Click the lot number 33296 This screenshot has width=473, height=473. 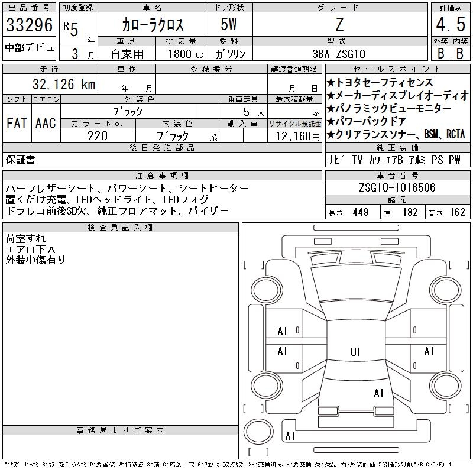click(x=30, y=25)
